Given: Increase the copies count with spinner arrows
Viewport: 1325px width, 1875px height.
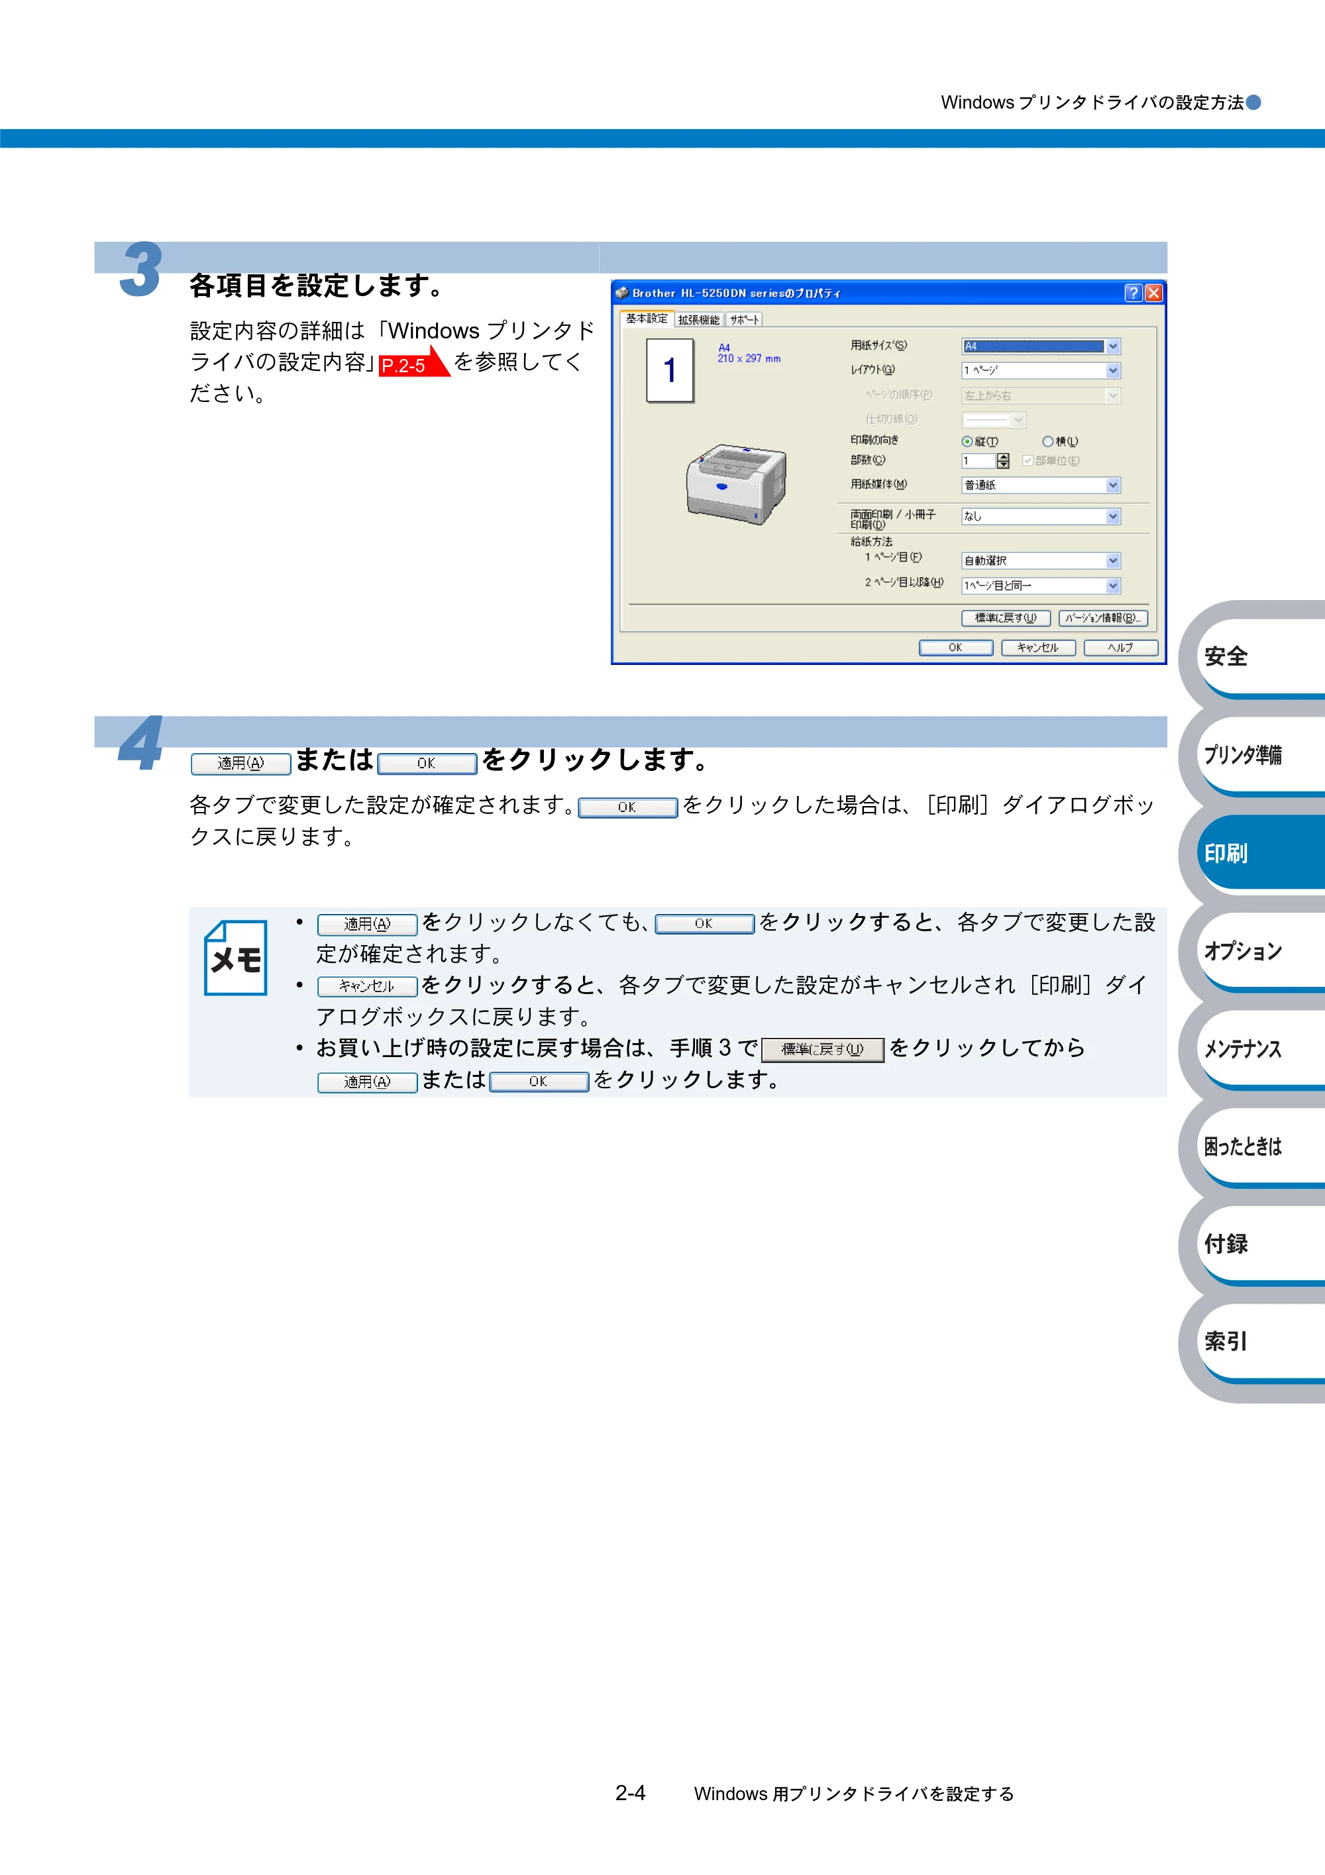Looking at the screenshot, I should click(x=1003, y=456).
